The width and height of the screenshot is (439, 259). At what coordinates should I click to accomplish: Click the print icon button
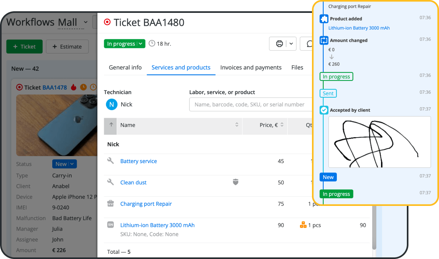[x=279, y=44]
